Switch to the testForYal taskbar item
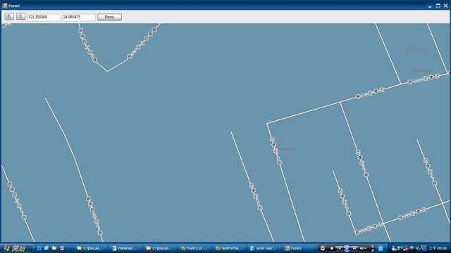The height and width of the screenshot is (253, 451). point(229,248)
